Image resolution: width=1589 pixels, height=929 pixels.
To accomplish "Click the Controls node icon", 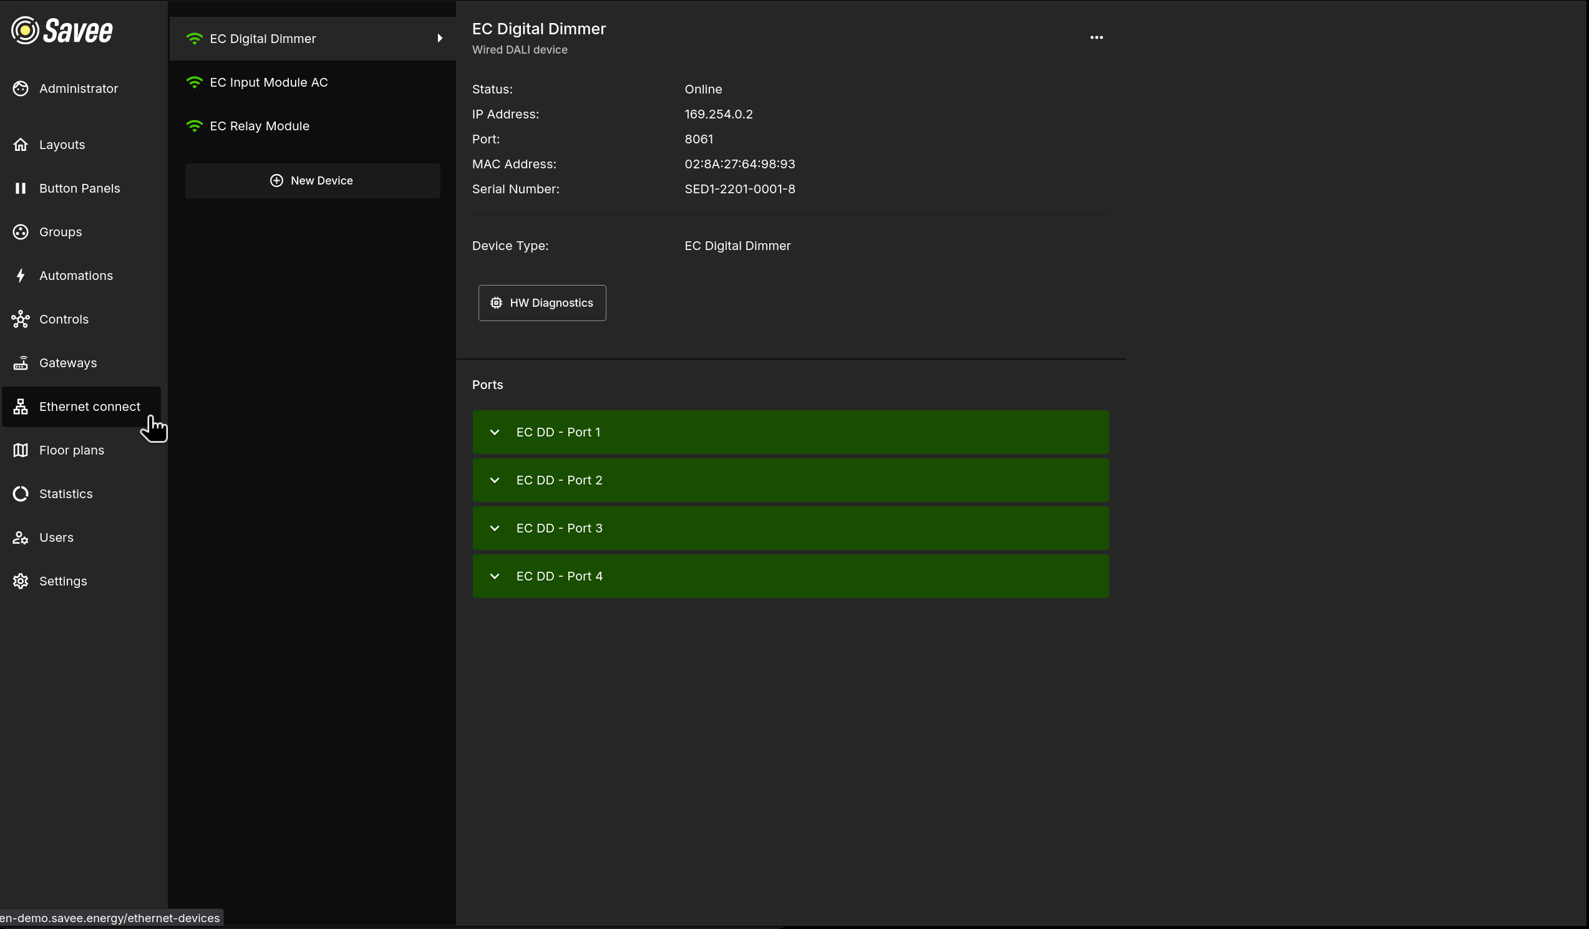I will tap(21, 320).
